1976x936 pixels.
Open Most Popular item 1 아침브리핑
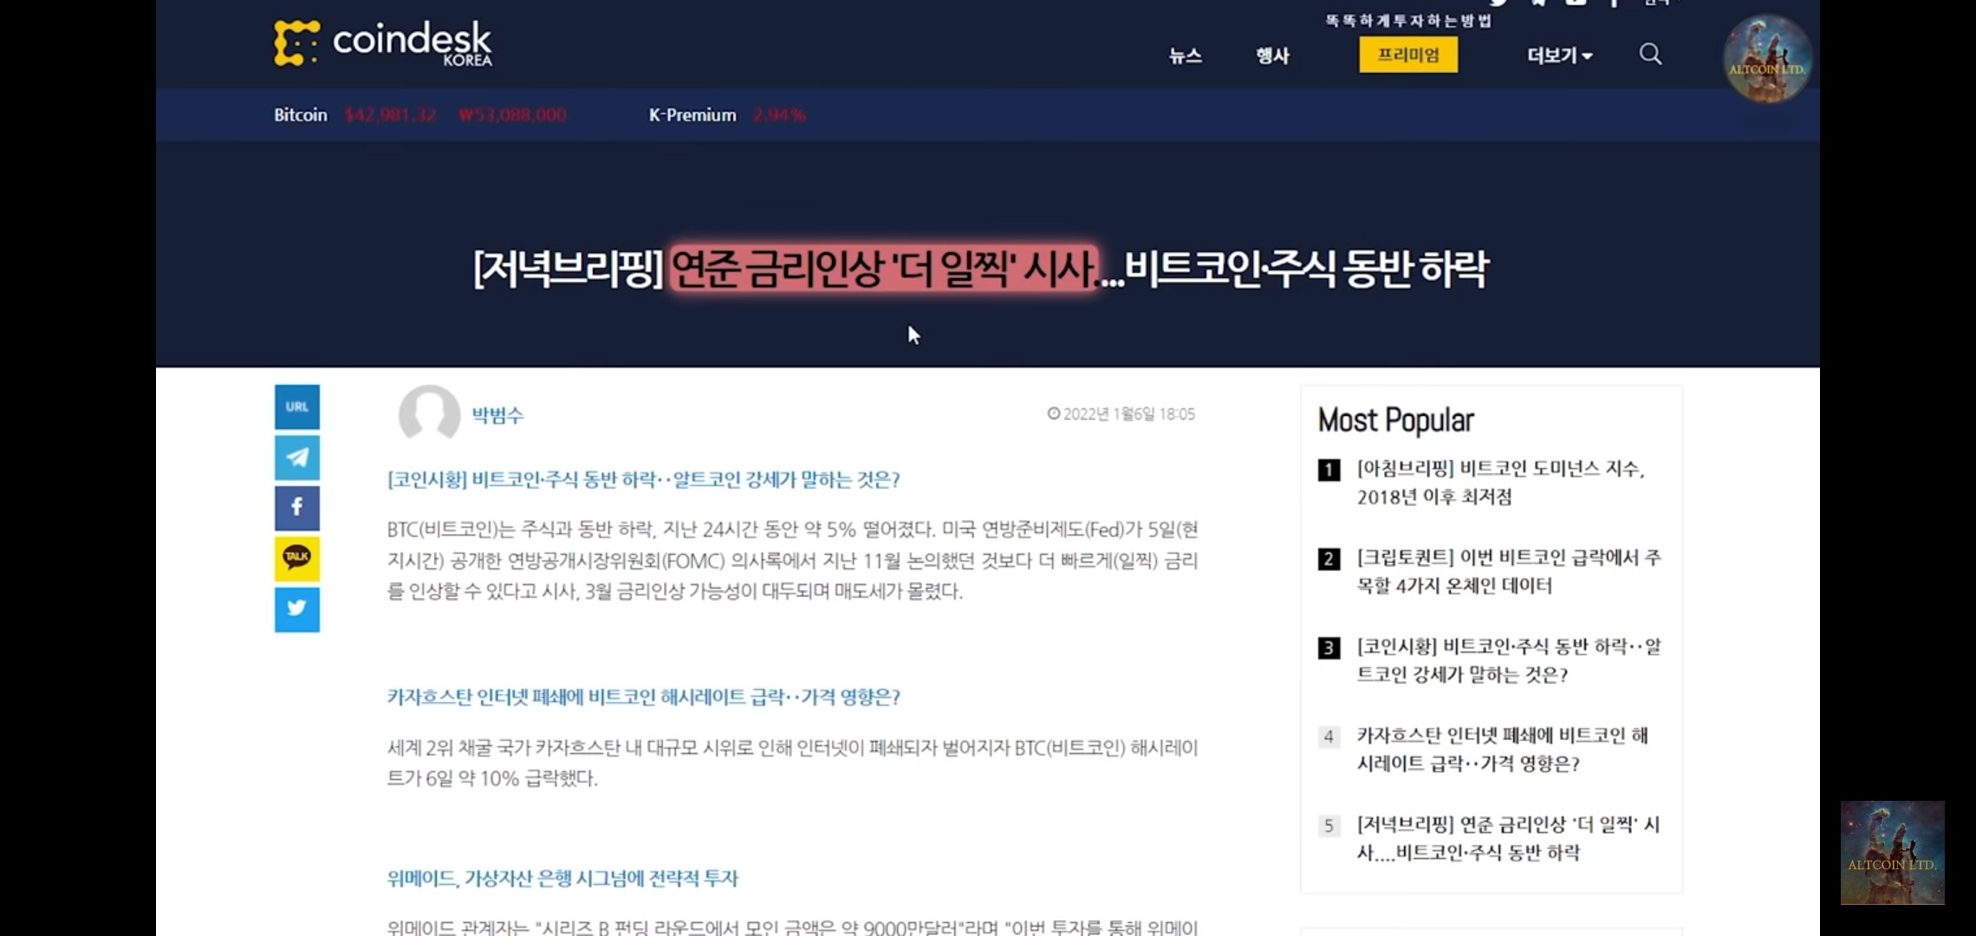coord(1500,483)
